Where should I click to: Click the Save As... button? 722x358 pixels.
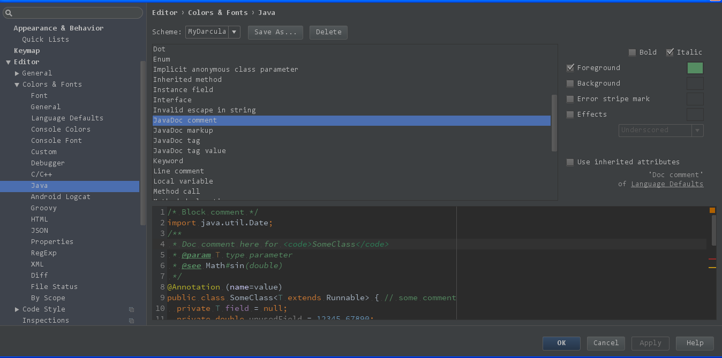coord(275,32)
